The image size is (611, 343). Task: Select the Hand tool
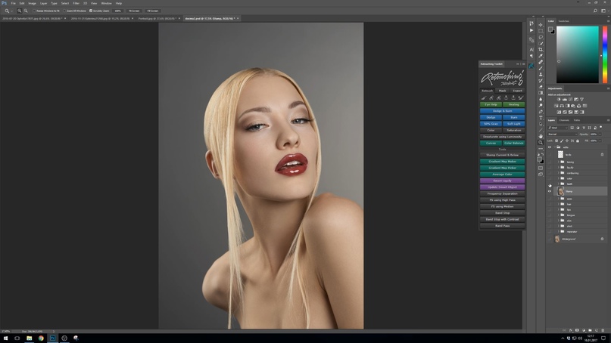point(541,136)
